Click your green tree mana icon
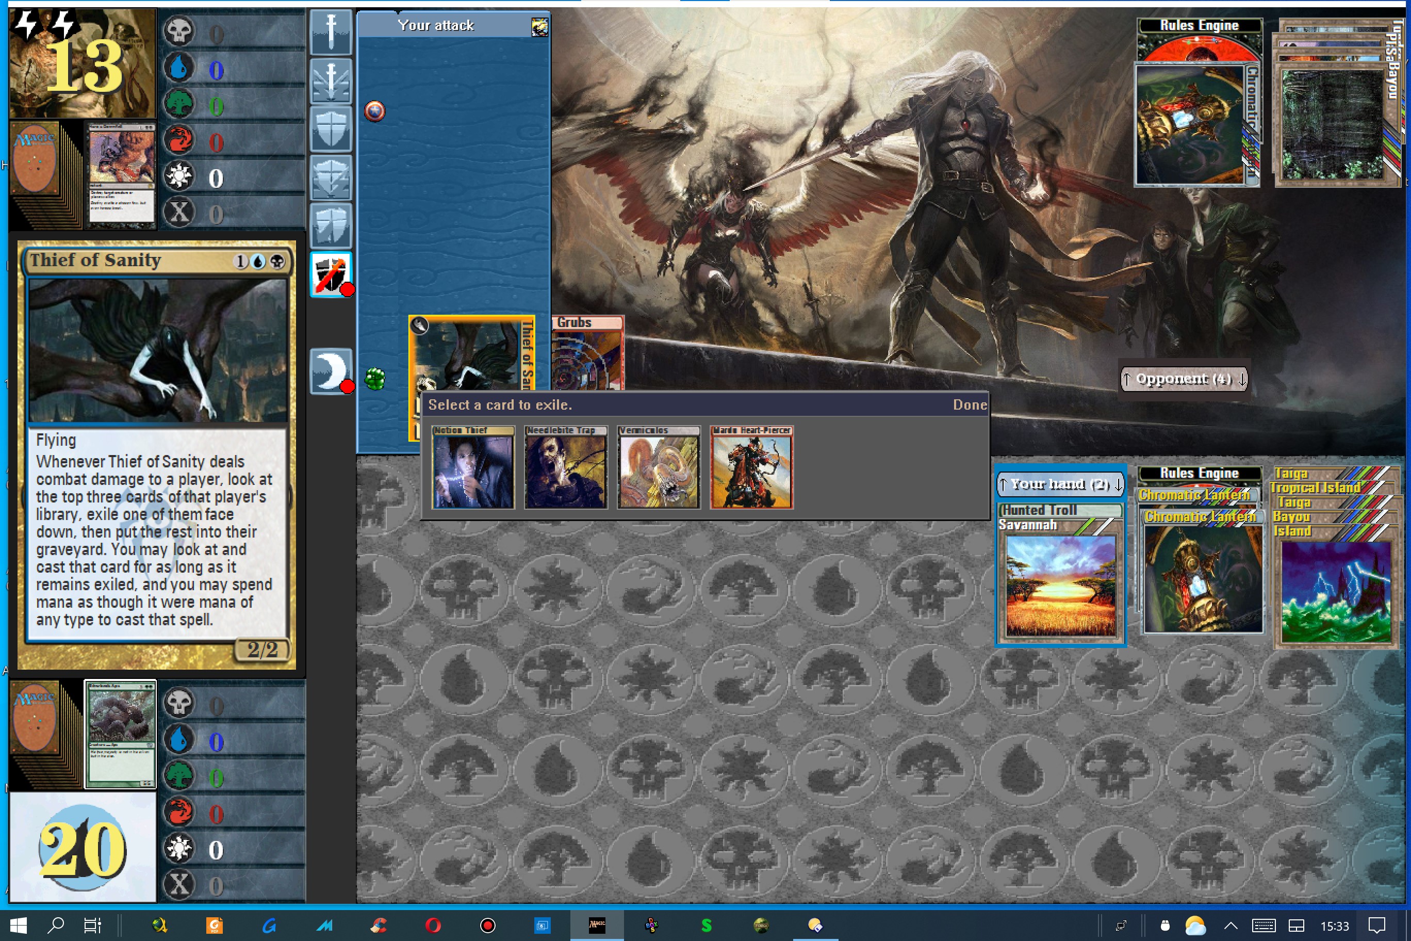The height and width of the screenshot is (941, 1411). (x=179, y=775)
